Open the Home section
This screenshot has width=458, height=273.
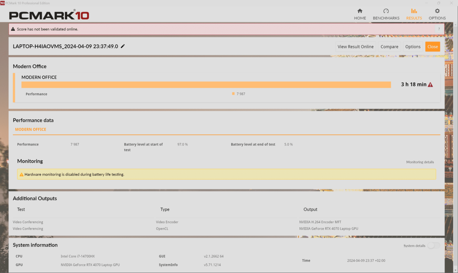click(360, 14)
